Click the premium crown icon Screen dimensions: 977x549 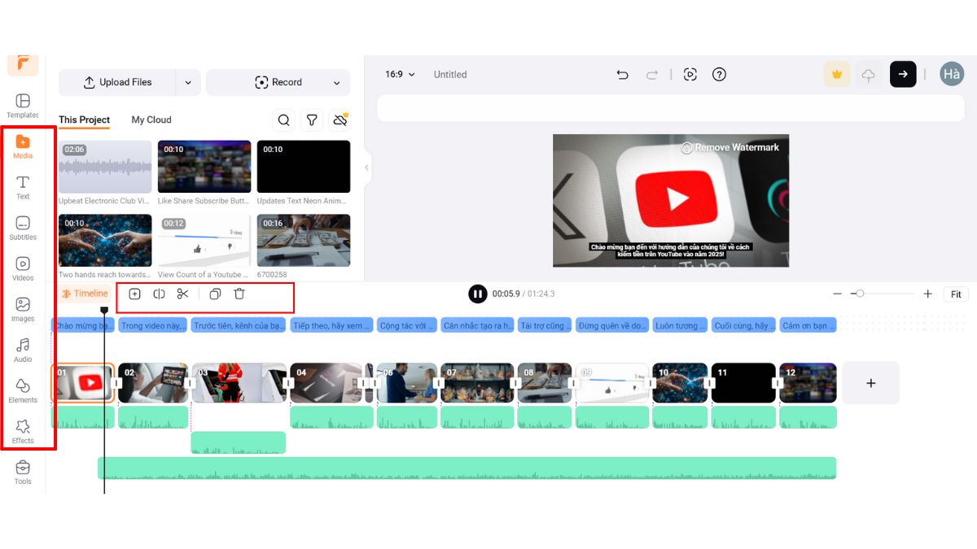[836, 75]
